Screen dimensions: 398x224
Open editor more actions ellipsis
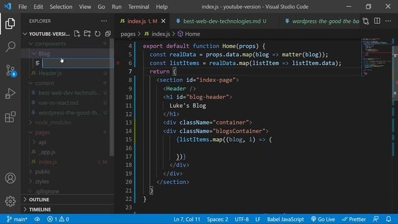point(388,21)
